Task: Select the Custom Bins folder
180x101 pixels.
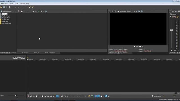Action: (6, 20)
